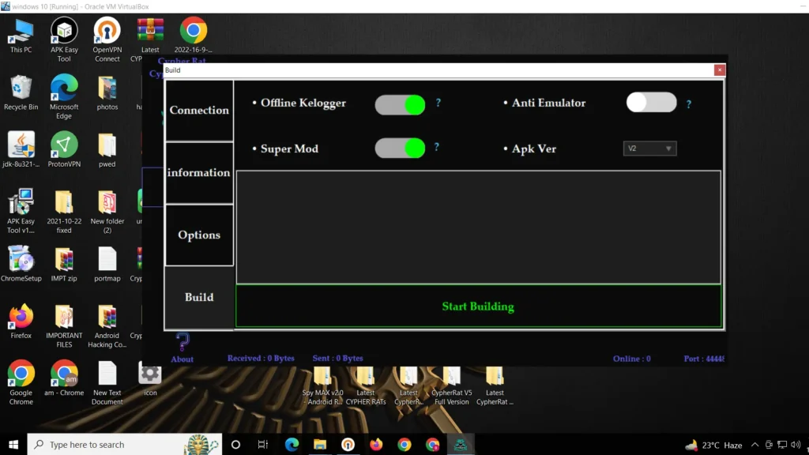This screenshot has height=455, width=809.
Task: Select the portmap file icon
Action: click(x=107, y=264)
